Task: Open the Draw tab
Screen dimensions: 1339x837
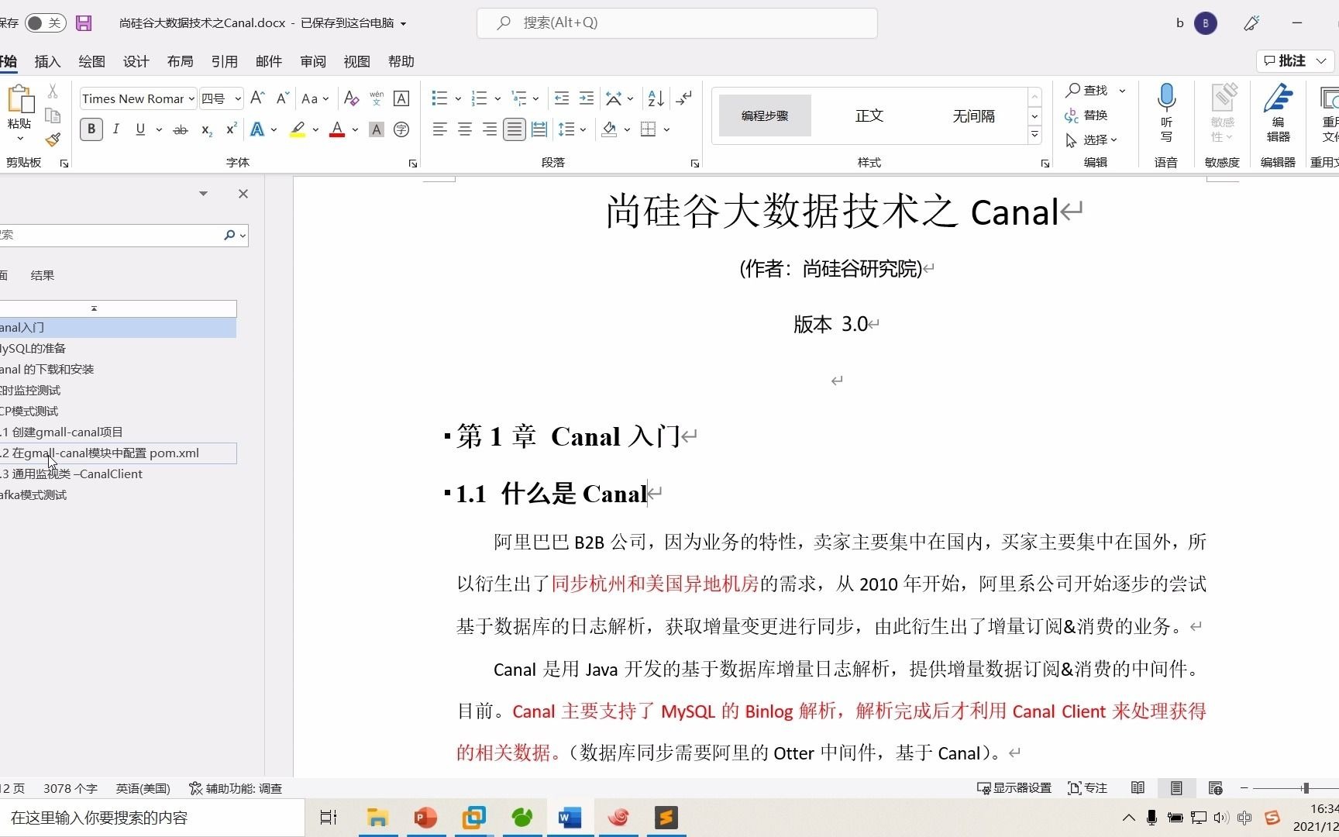Action: coord(91,61)
